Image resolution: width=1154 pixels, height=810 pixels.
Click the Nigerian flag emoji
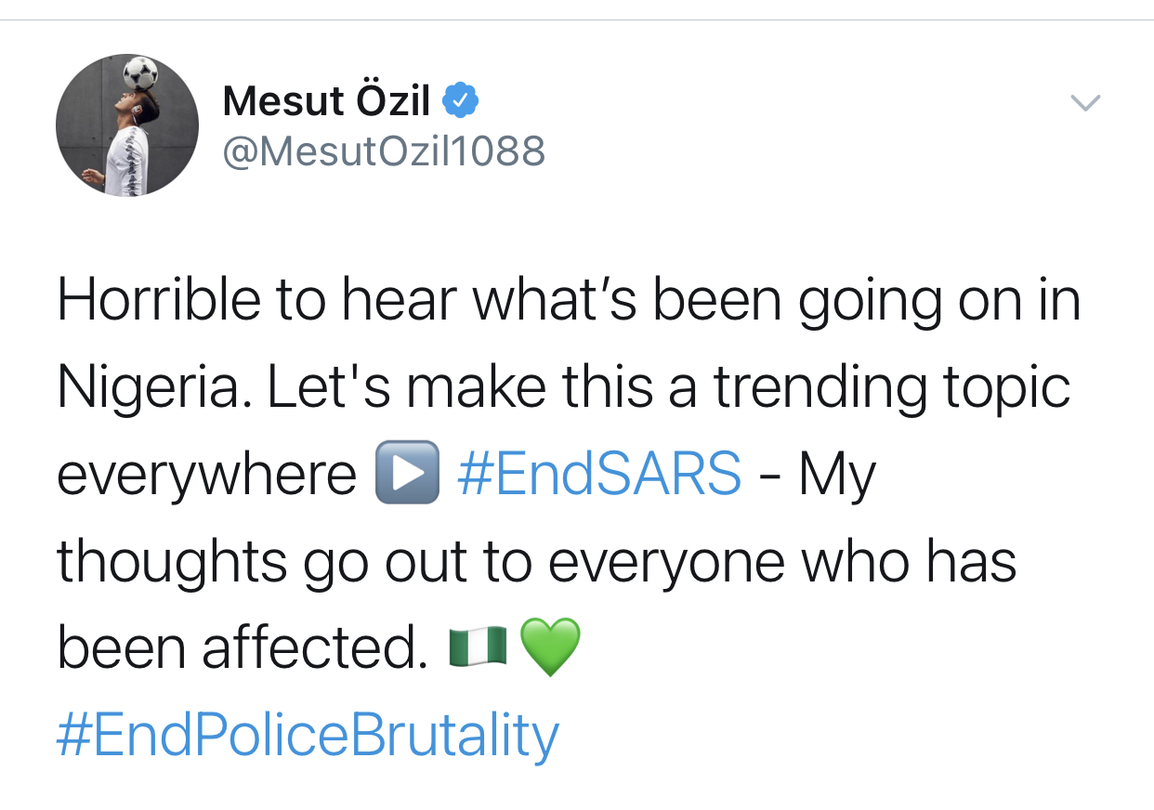(x=478, y=647)
